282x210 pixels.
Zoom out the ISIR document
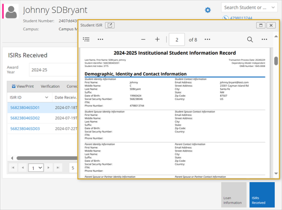[143, 39]
